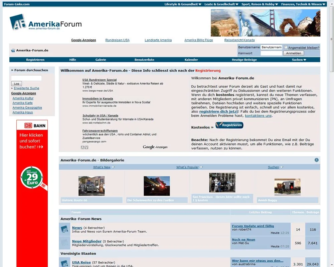
Task: Open Registrieren in the navigation bar
Action: [35, 60]
